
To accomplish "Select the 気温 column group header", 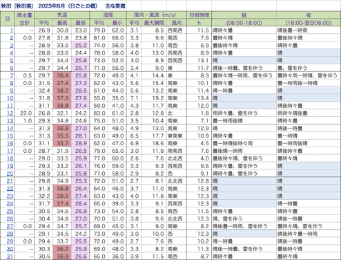I will click(62, 15).
